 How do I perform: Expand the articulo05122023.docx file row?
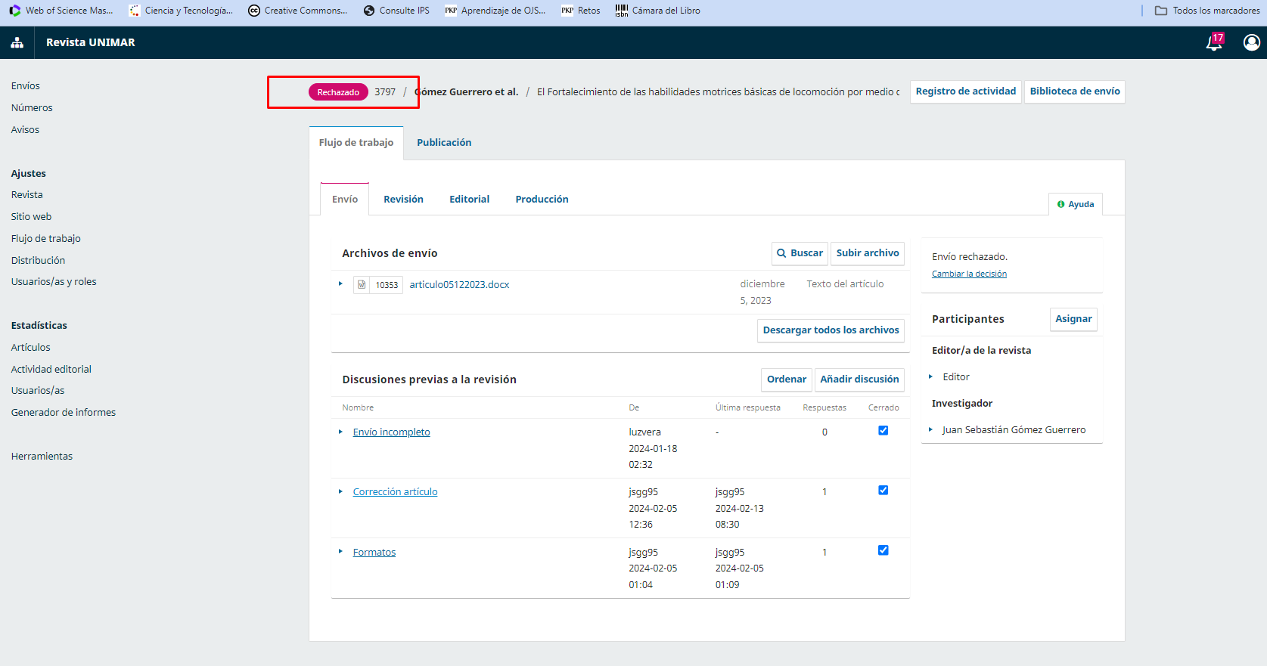340,284
